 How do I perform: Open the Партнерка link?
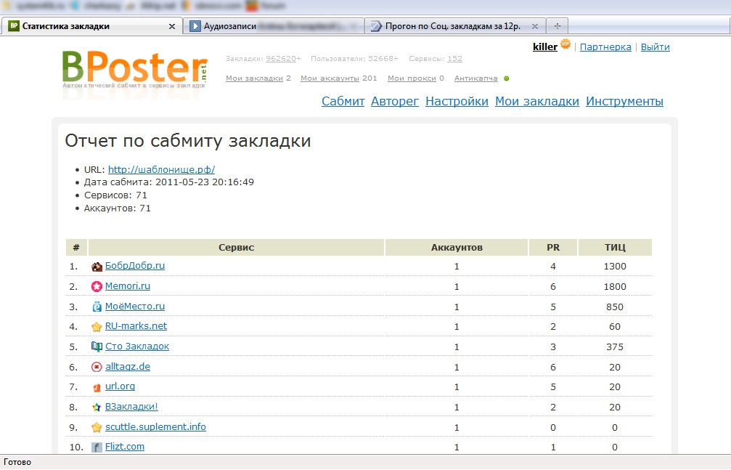tap(605, 46)
